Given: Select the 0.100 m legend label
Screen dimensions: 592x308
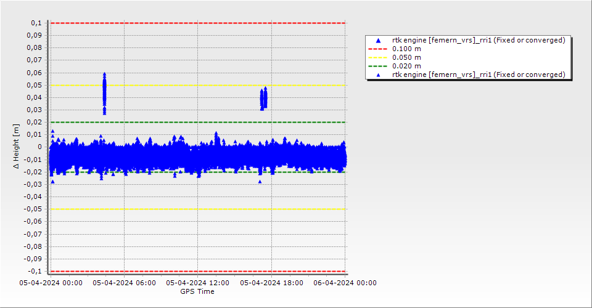Looking at the screenshot, I should (407, 49).
